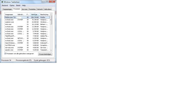Screen dimensions: 178x96
Task: Select the FlashPlayerPl... process row
Action: click(x=27, y=36)
